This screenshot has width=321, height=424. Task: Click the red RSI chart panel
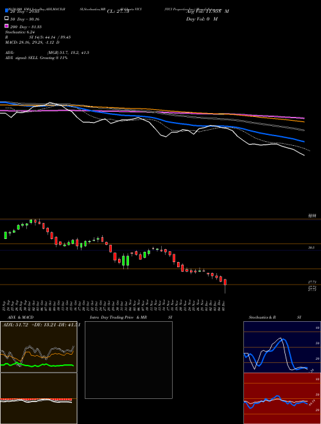point(282,398)
